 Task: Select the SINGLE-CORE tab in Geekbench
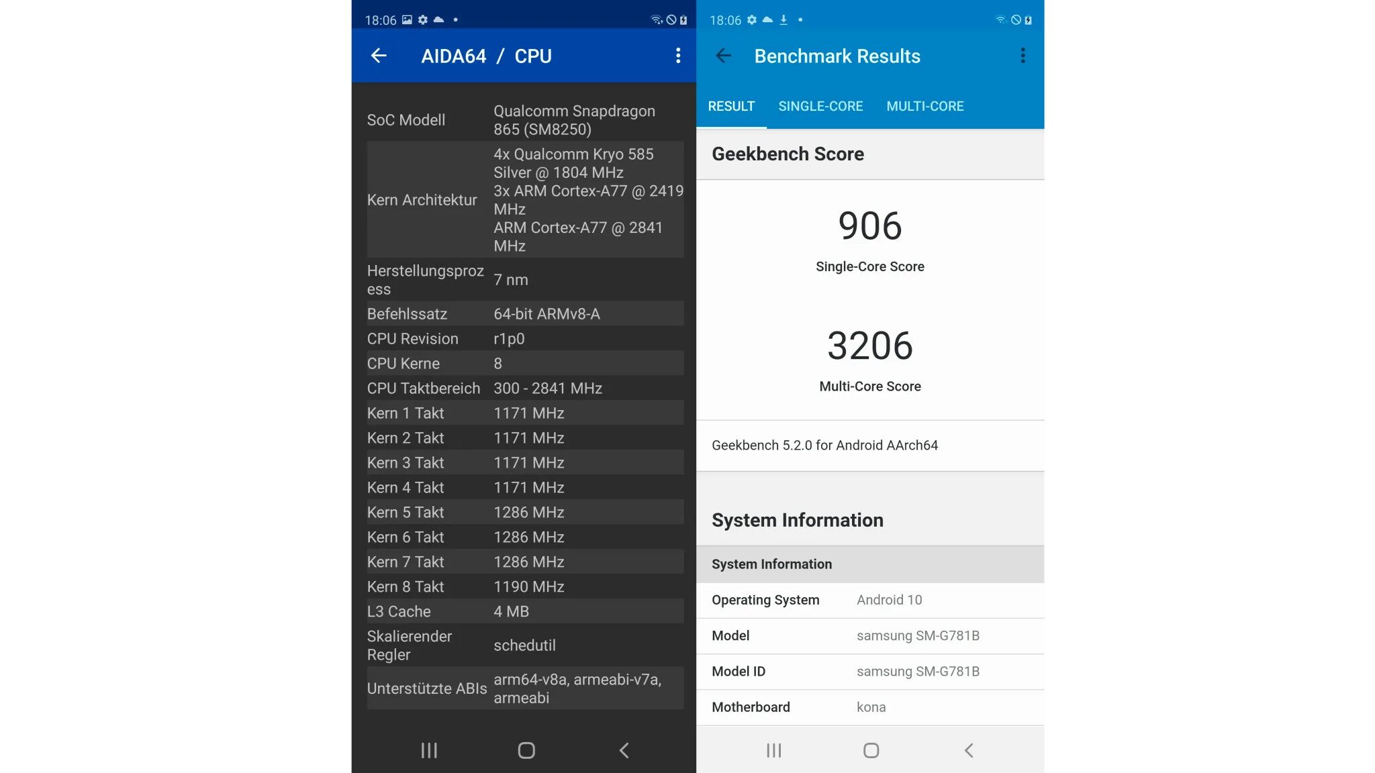click(820, 106)
